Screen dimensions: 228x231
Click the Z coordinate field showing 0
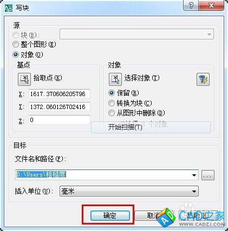60,120
